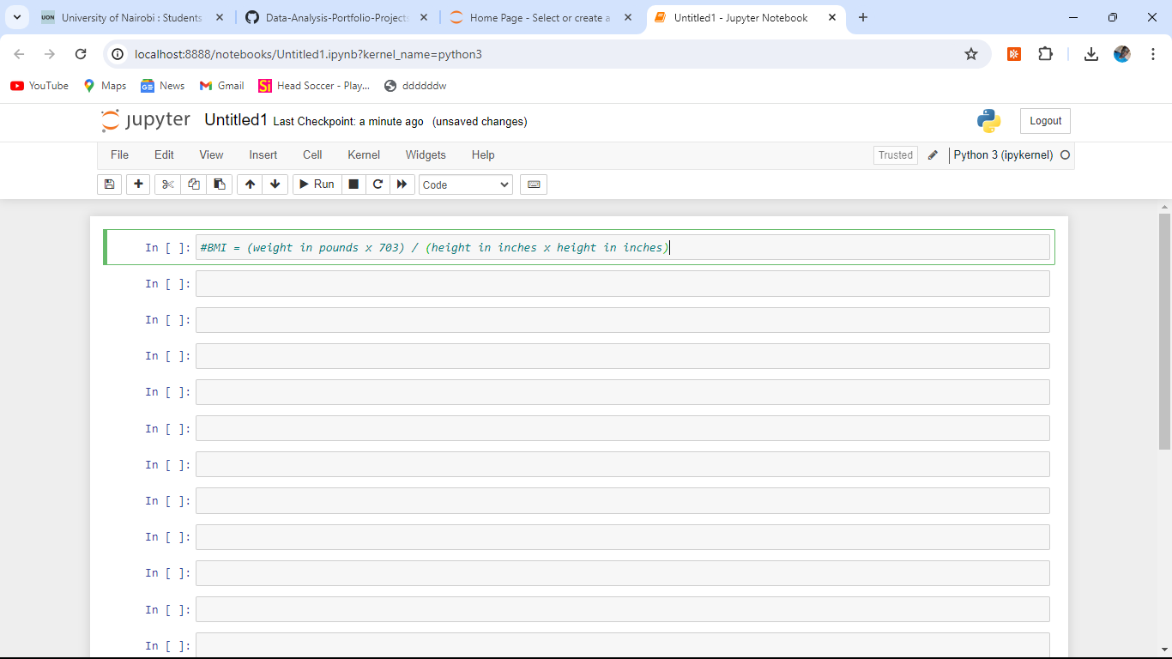This screenshot has height=659, width=1172.
Task: Open the browser downloads panel
Action: [1091, 54]
